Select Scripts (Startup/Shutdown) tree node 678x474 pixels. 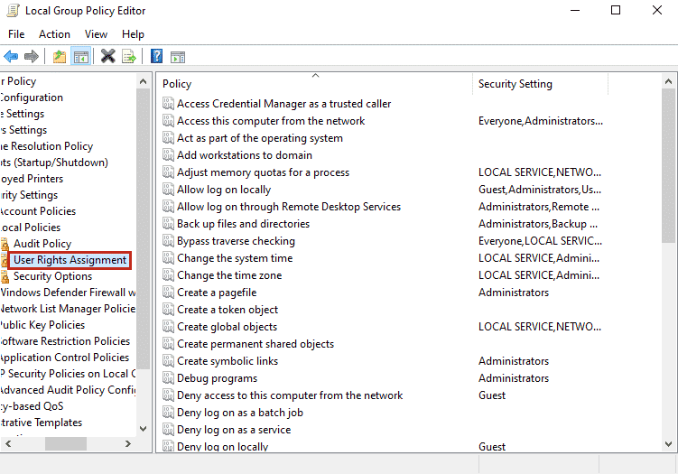click(x=54, y=163)
